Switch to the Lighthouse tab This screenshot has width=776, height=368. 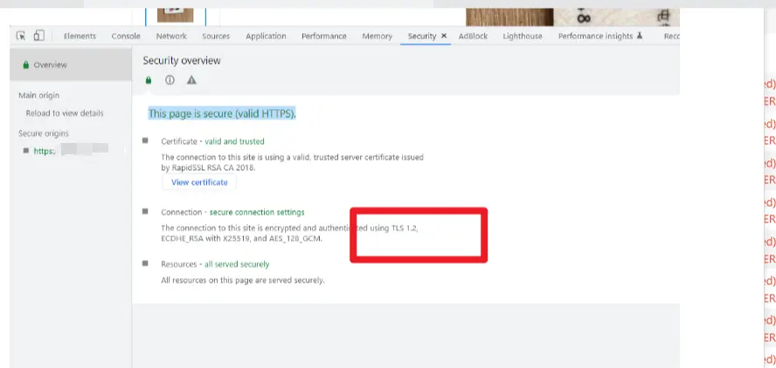523,36
